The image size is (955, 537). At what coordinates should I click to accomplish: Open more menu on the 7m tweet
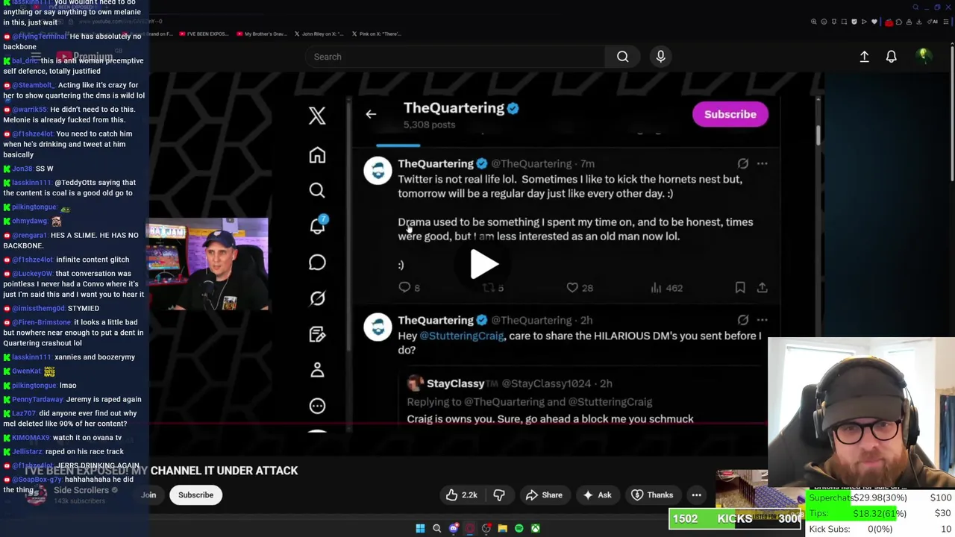(762, 163)
